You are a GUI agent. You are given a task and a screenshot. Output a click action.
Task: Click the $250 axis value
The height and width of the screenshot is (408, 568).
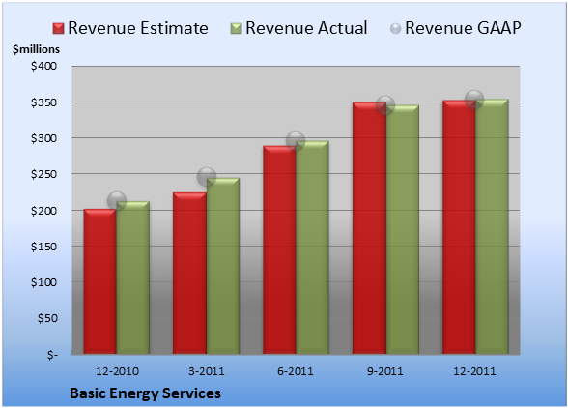[43, 174]
